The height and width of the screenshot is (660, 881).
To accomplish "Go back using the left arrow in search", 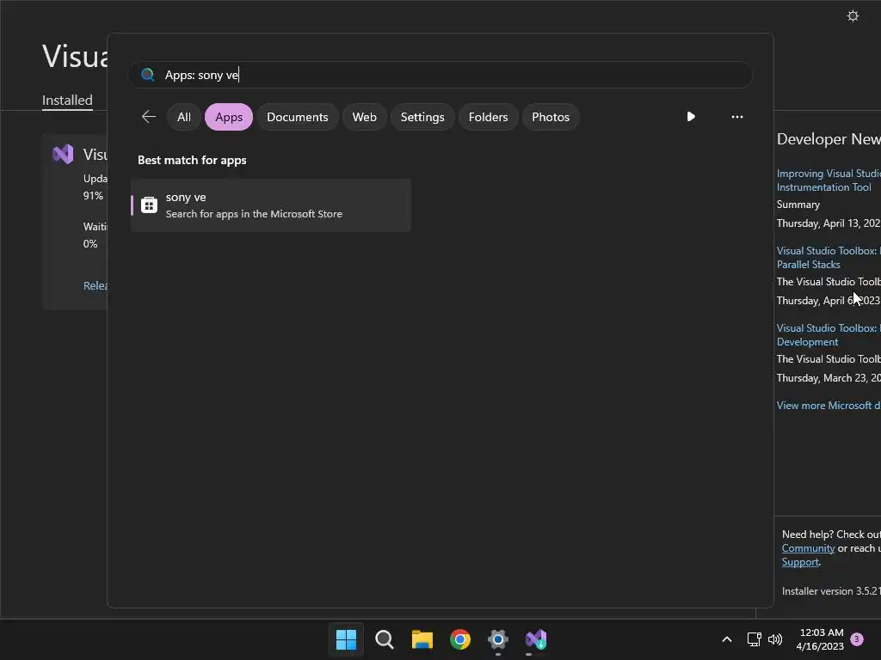I will pos(148,117).
